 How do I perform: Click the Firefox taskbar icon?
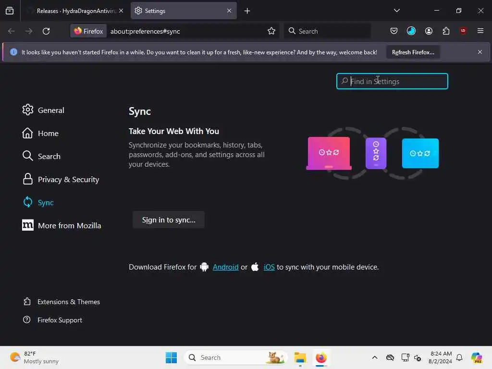(x=321, y=357)
